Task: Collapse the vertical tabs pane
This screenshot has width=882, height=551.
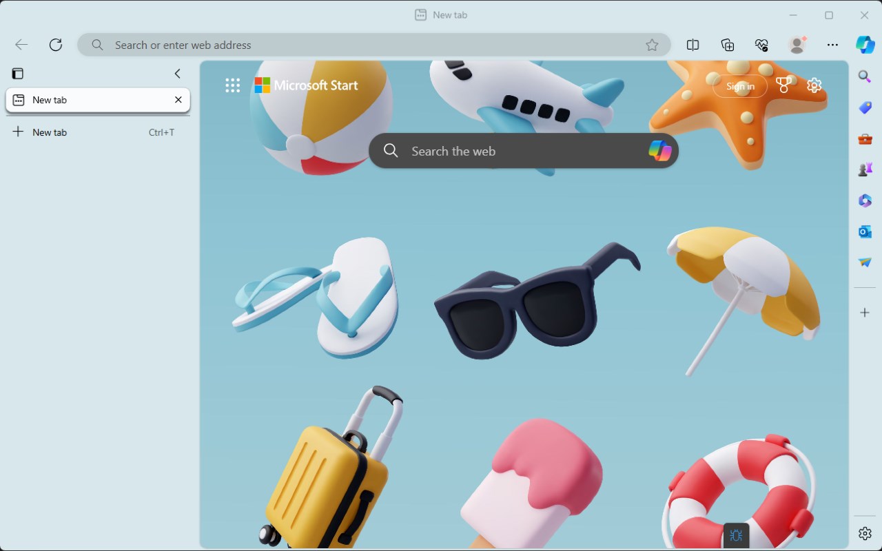Action: (177, 74)
